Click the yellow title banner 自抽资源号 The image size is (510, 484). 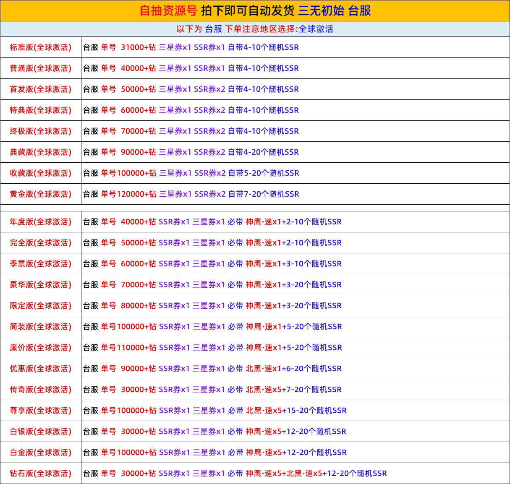tap(255, 10)
